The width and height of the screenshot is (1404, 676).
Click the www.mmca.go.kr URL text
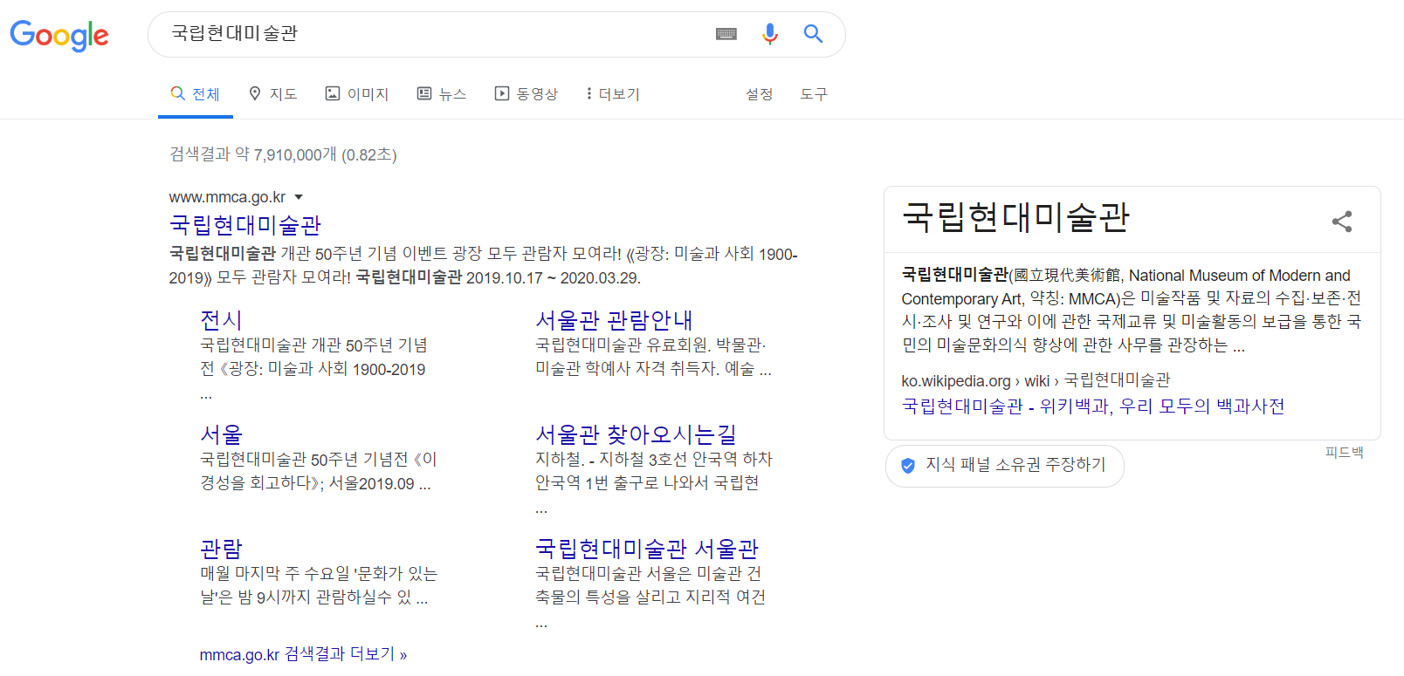pos(227,197)
